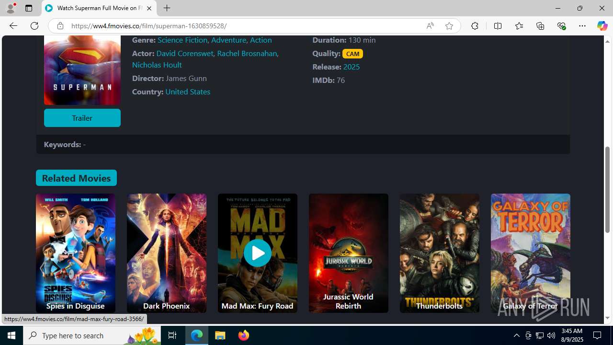Viewport: 613px width, 345px height.
Task: Show hidden system tray icons
Action: [x=516, y=335]
